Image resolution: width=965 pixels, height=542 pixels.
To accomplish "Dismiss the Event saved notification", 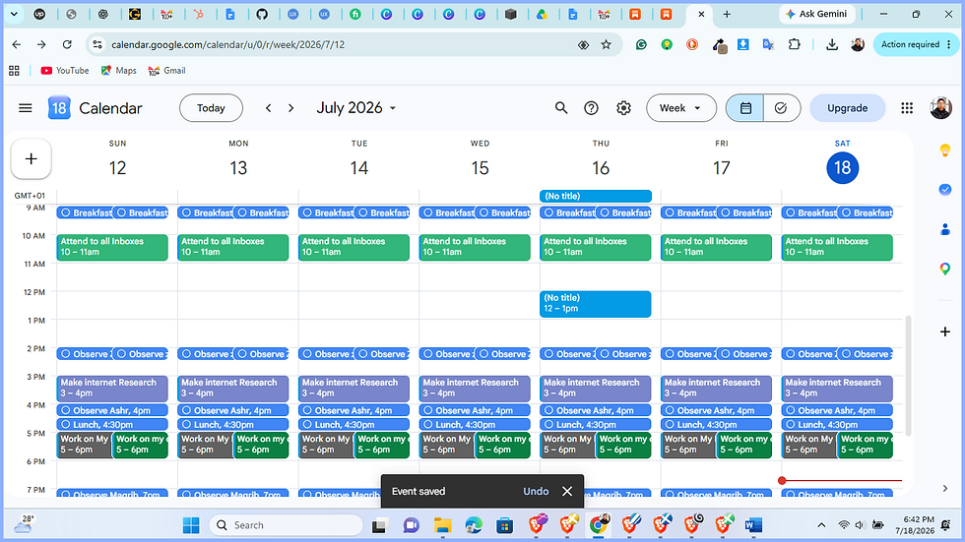I will coord(567,491).
